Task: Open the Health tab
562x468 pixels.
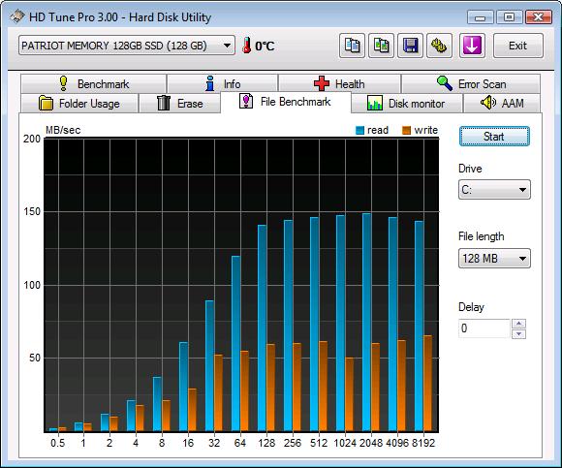Action: coord(339,84)
